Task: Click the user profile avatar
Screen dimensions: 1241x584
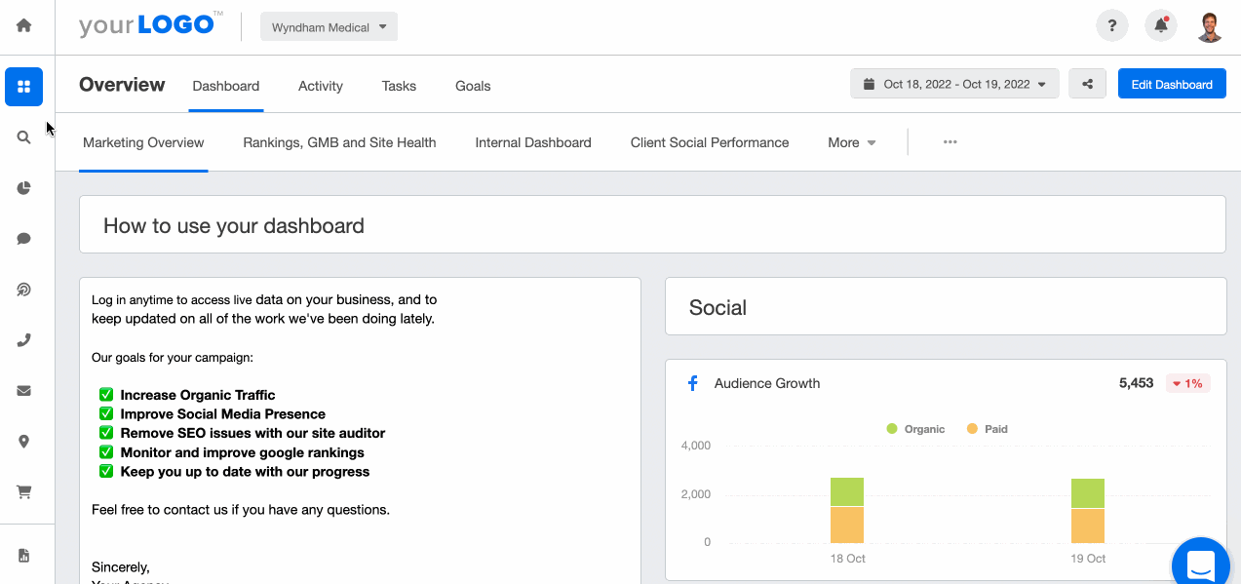Action: coord(1209,26)
